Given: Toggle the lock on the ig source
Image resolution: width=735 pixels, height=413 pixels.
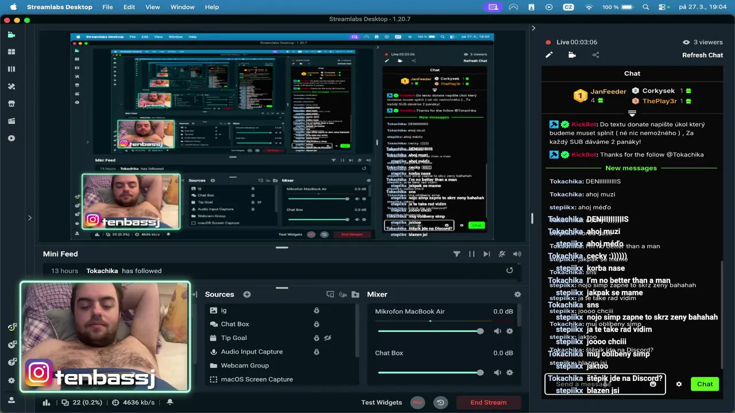Looking at the screenshot, I should pos(316,310).
